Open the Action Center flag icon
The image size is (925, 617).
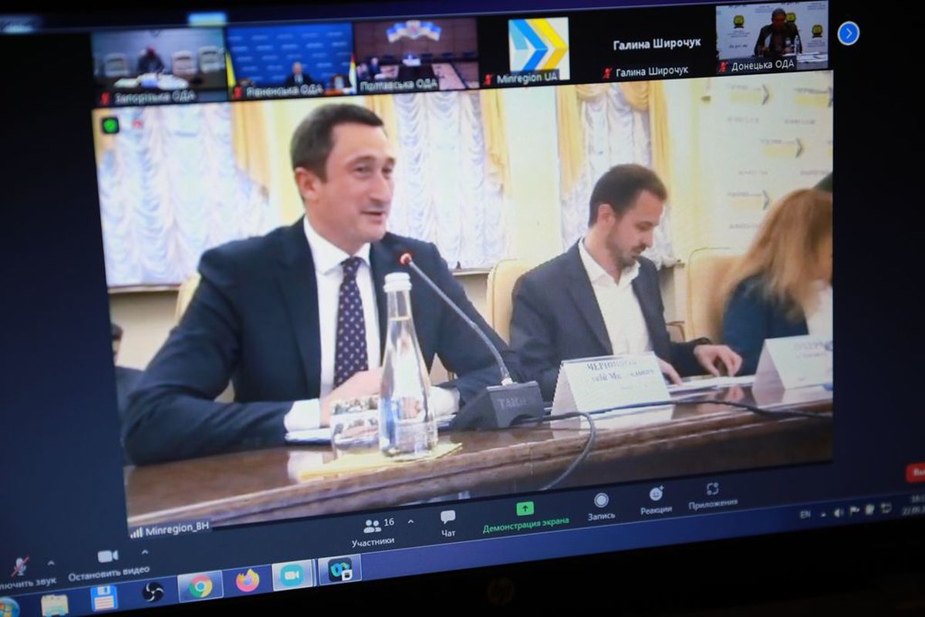[853, 511]
